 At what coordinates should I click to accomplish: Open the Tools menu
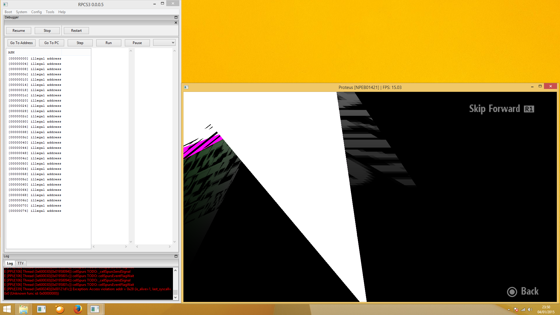click(x=50, y=12)
